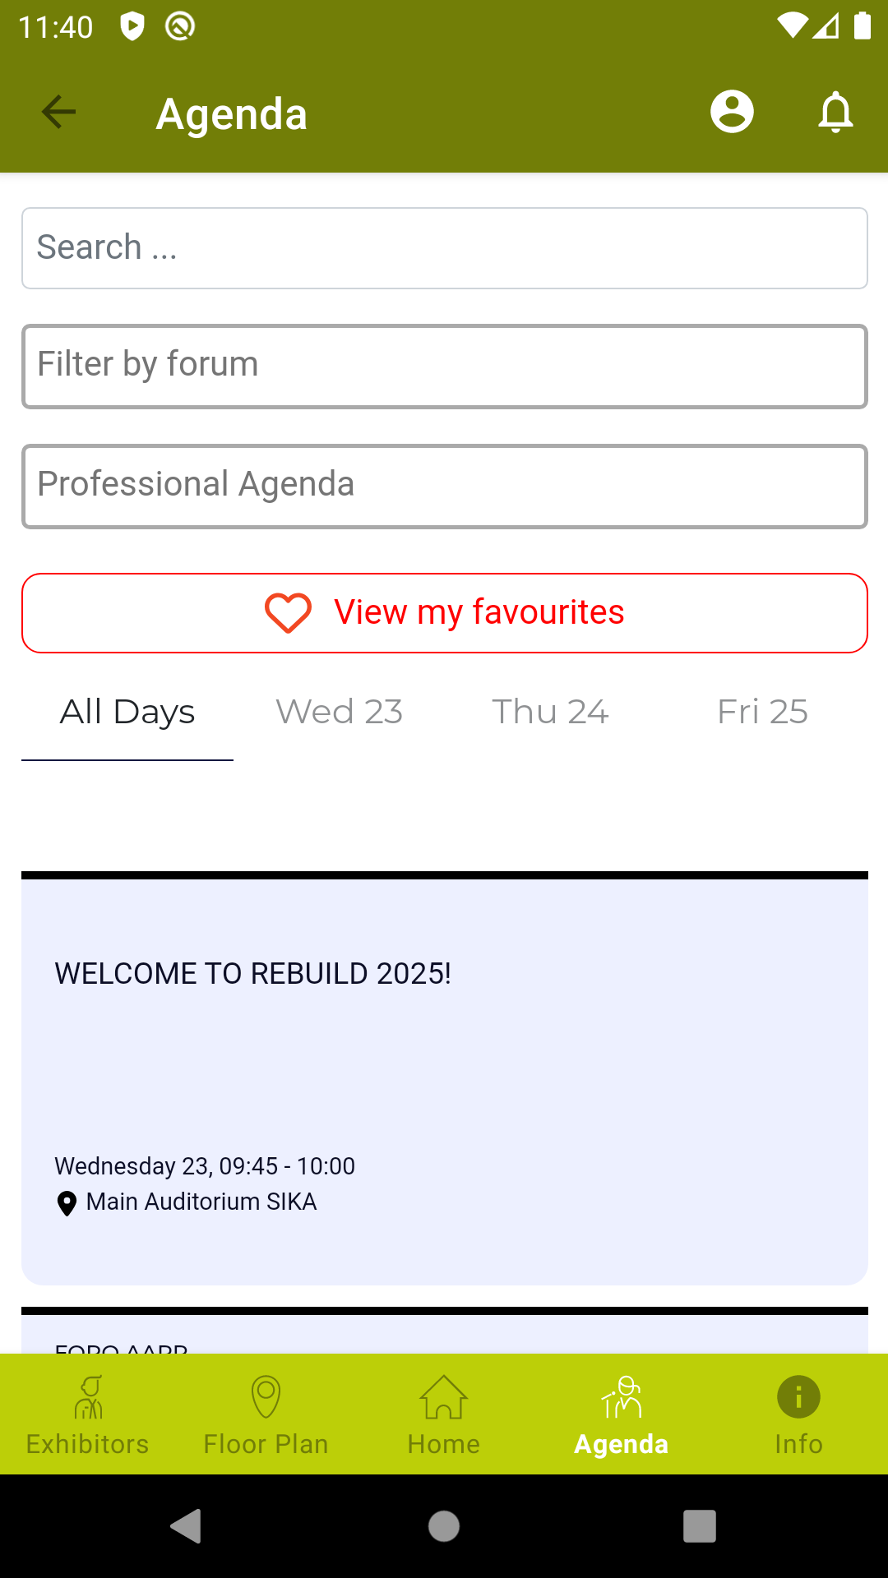Tap the Exhibitors navigation icon
Screen dimensions: 888x1578
click(x=88, y=1397)
